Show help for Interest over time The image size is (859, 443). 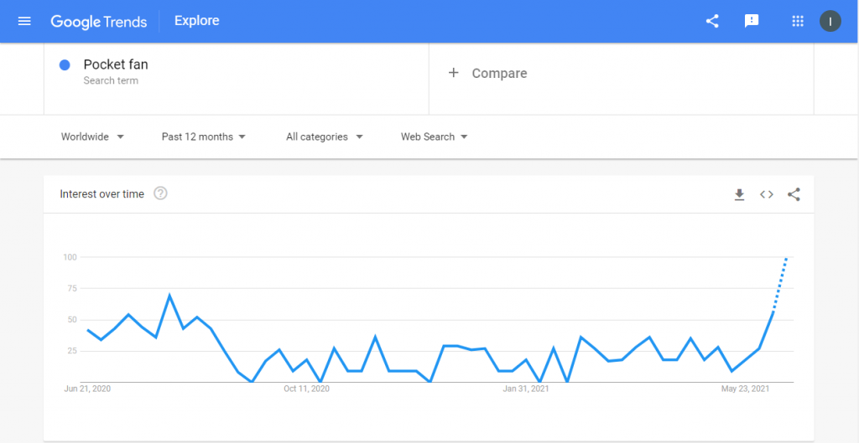[160, 193]
